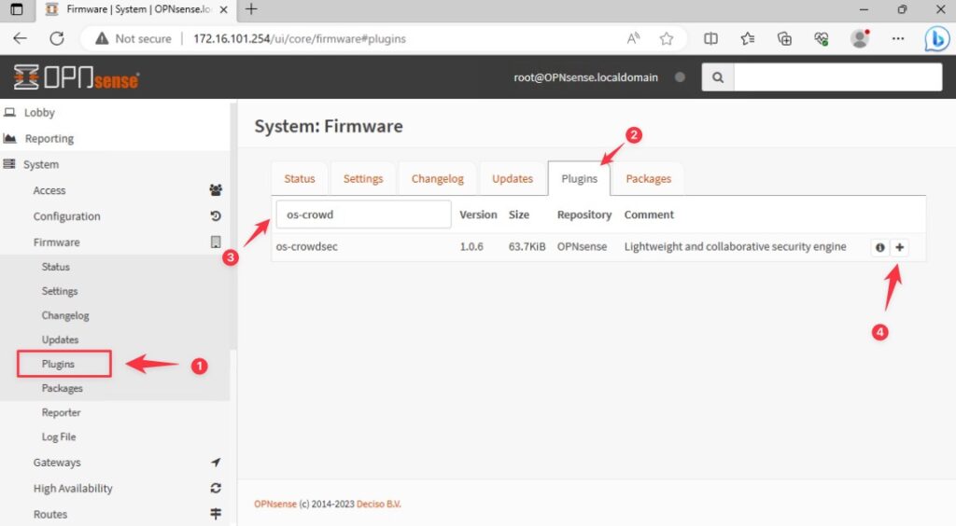The height and width of the screenshot is (526, 956).
Task: Click the Not secure warning icon
Action: pos(102,38)
